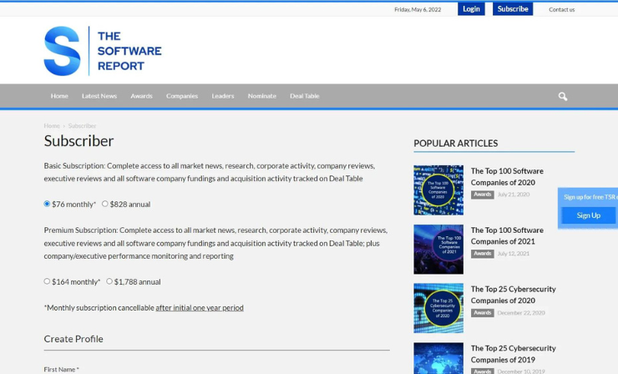The width and height of the screenshot is (618, 374).
Task: Click Top 25 Cybersecurity Companies of 2020 title
Action: (x=513, y=295)
